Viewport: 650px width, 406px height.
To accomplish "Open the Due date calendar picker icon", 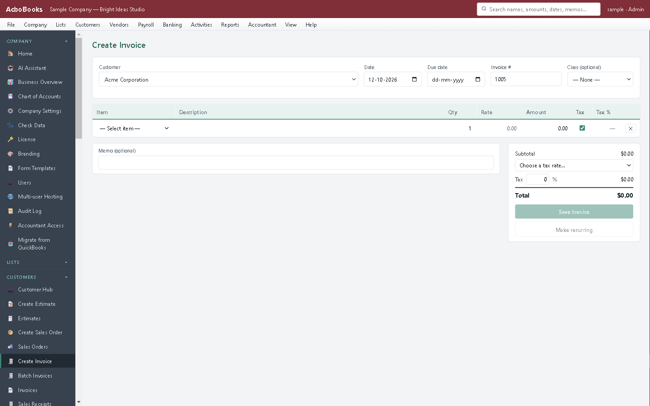I will (478, 79).
